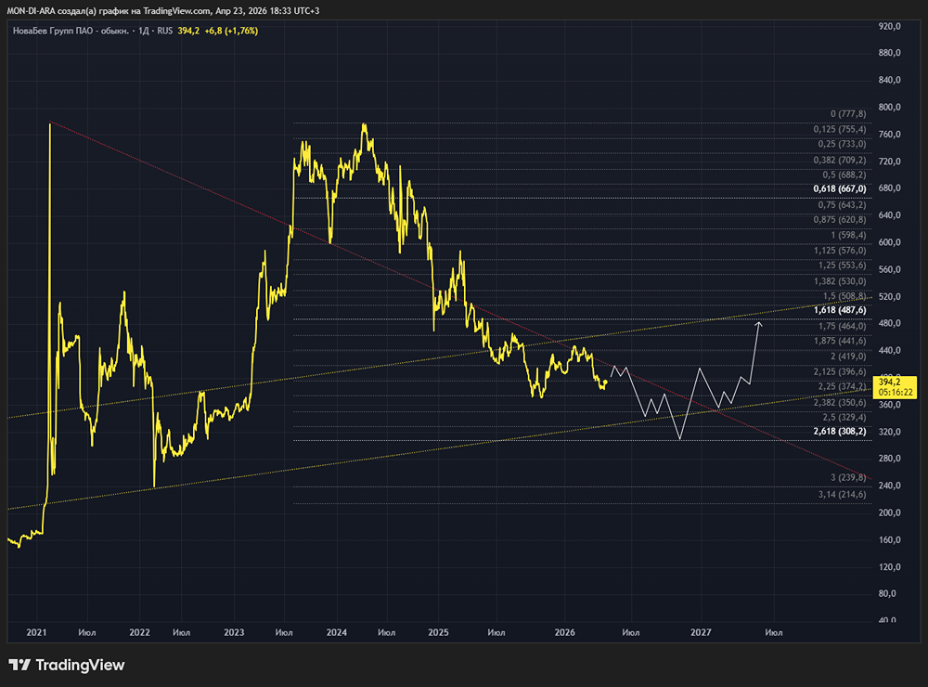Click '480,0' on the price axis
This screenshot has height=687, width=928.
pyautogui.click(x=890, y=323)
